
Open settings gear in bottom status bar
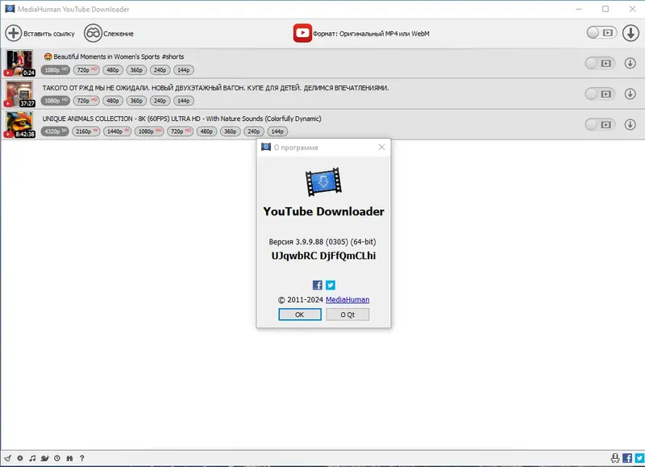click(20, 458)
